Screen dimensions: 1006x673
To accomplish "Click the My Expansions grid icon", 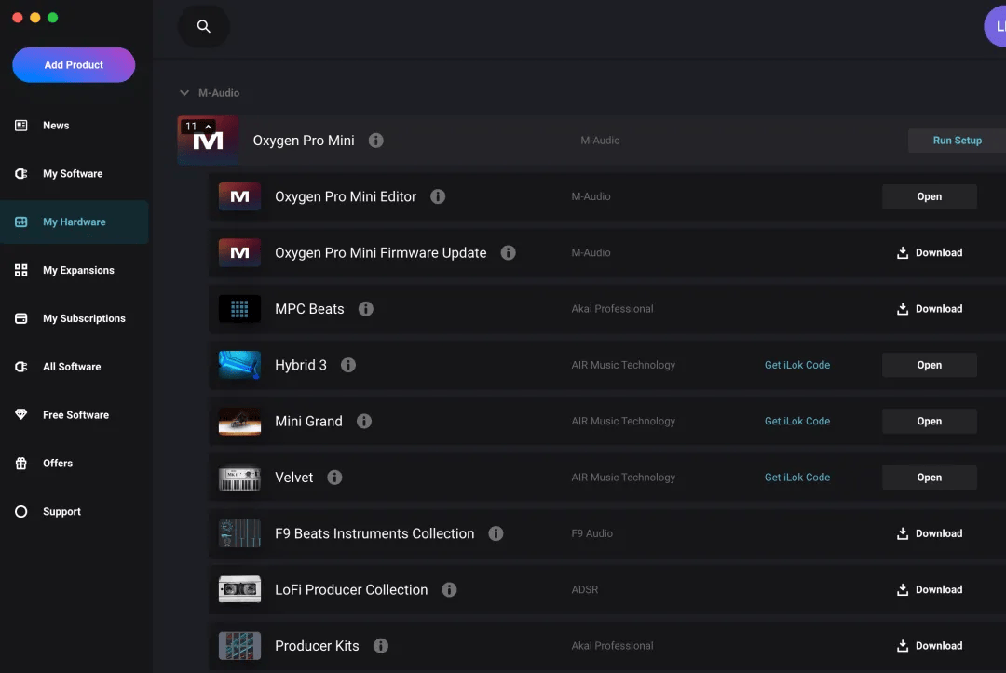I will pos(21,271).
